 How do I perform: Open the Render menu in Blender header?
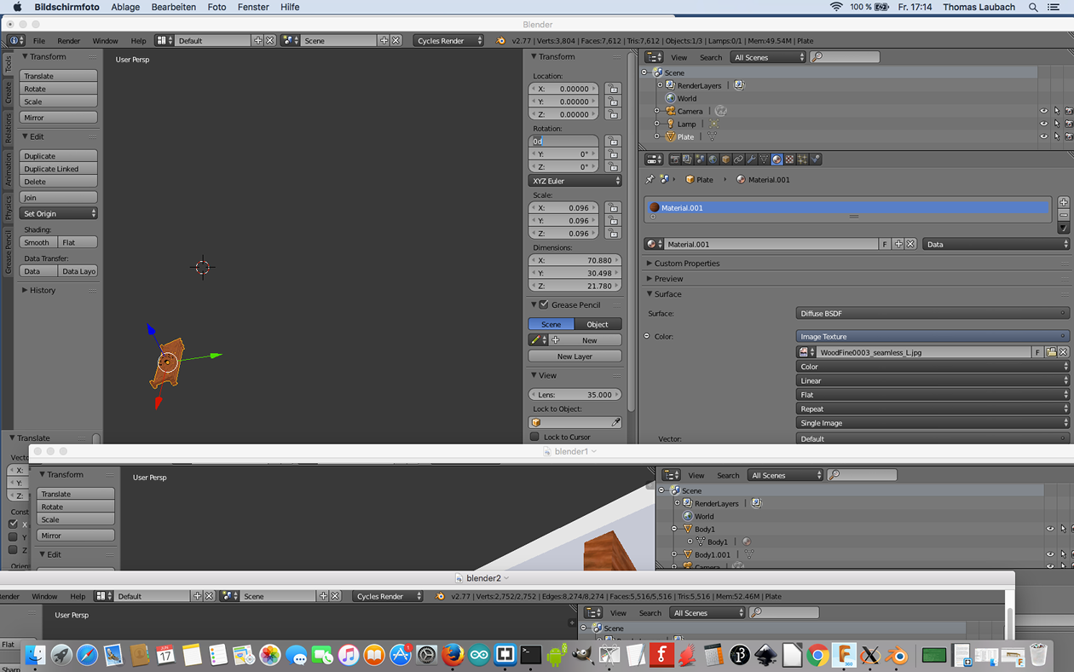click(x=69, y=41)
